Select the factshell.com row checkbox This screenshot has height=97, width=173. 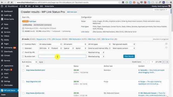23,70
